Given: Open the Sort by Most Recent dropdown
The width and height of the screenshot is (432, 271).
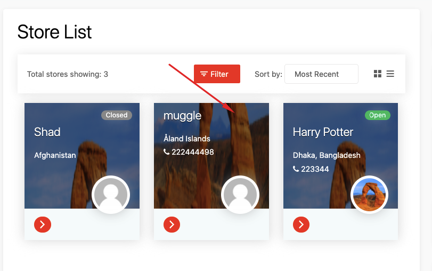Looking at the screenshot, I should [x=321, y=74].
